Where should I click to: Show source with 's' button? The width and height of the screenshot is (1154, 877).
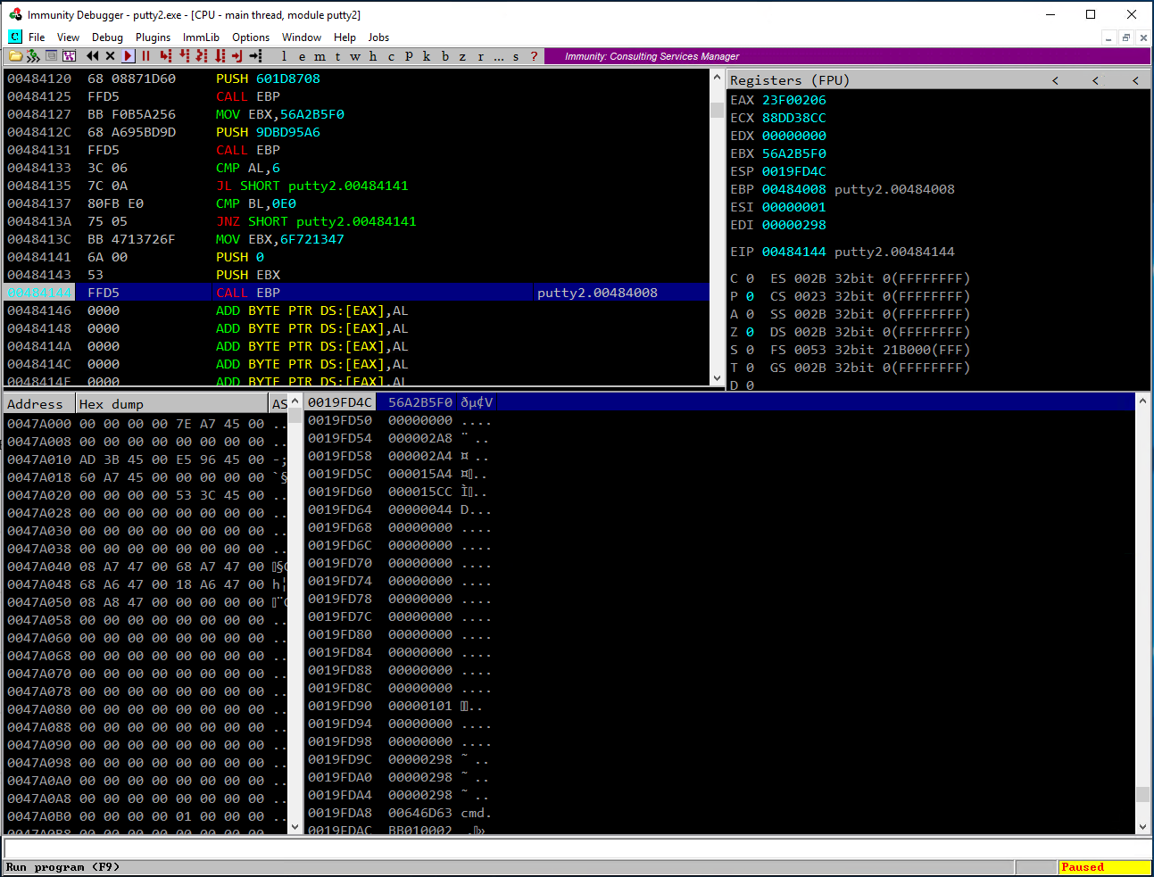516,56
